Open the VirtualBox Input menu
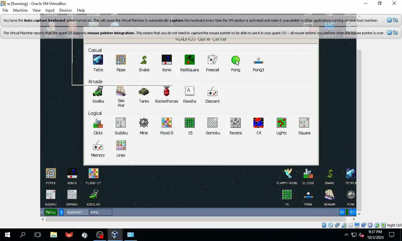402x241 pixels. pyautogui.click(x=50, y=10)
